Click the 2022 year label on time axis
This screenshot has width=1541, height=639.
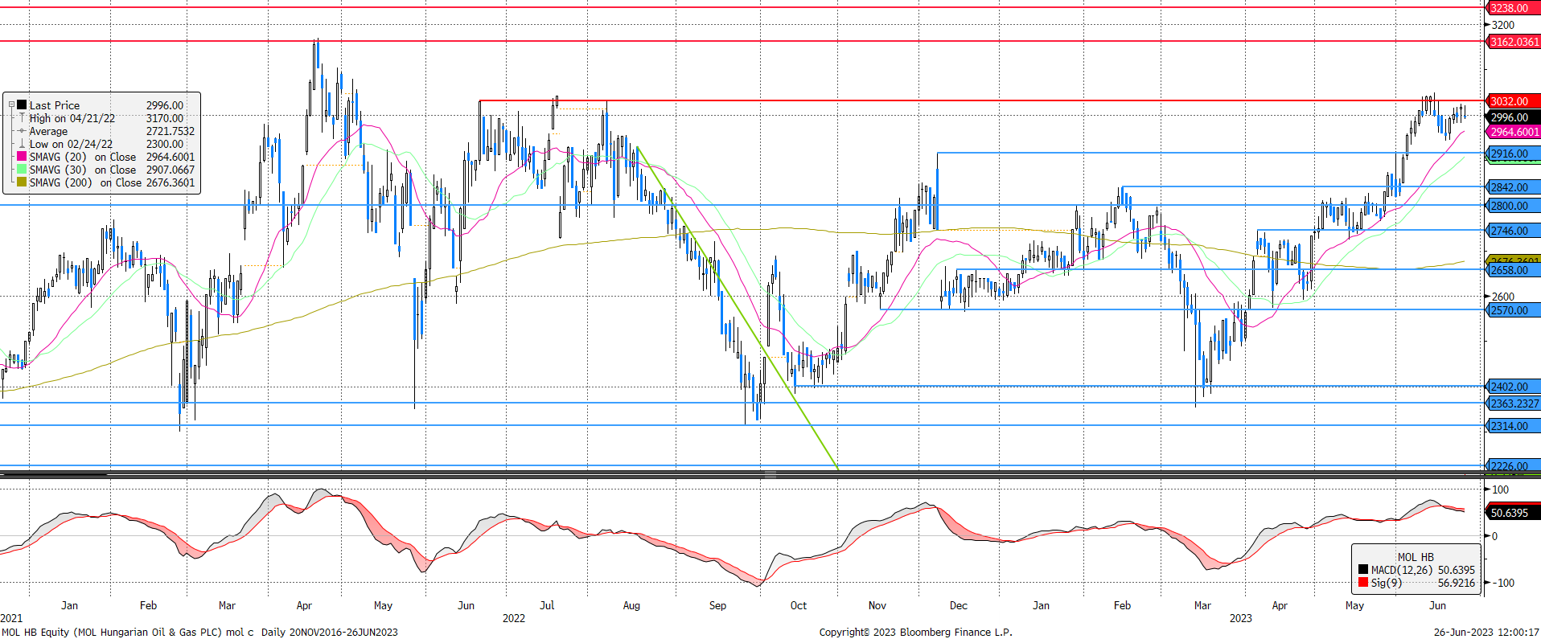514,618
